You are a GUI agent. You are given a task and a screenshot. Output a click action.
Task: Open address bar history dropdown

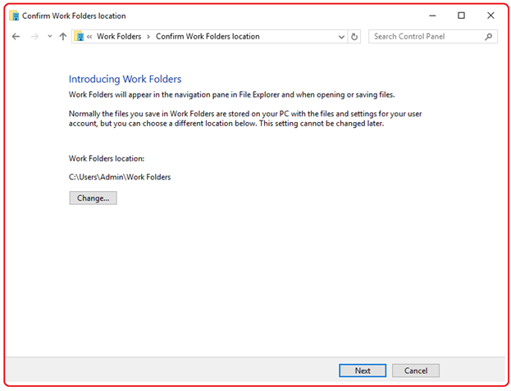point(341,37)
